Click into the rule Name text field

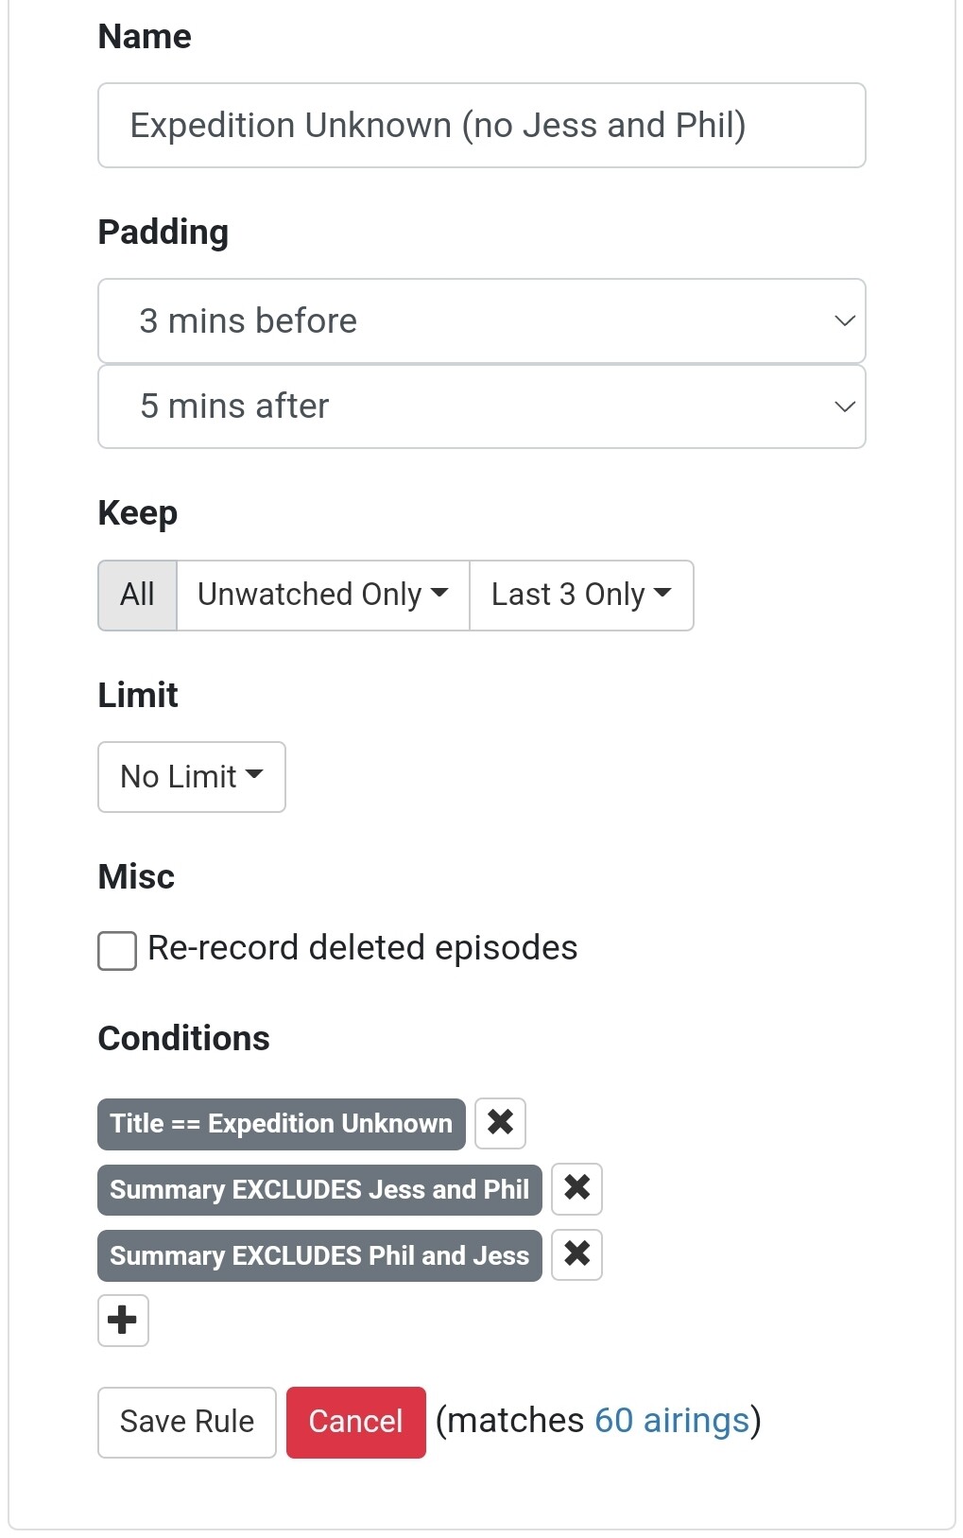481,125
